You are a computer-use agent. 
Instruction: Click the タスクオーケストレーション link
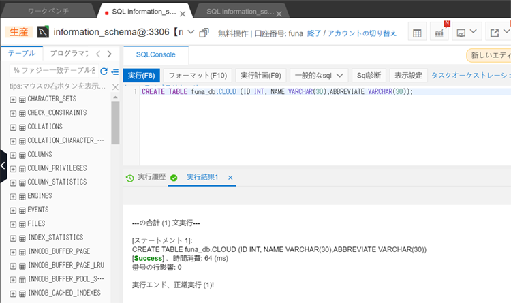pyautogui.click(x=471, y=76)
